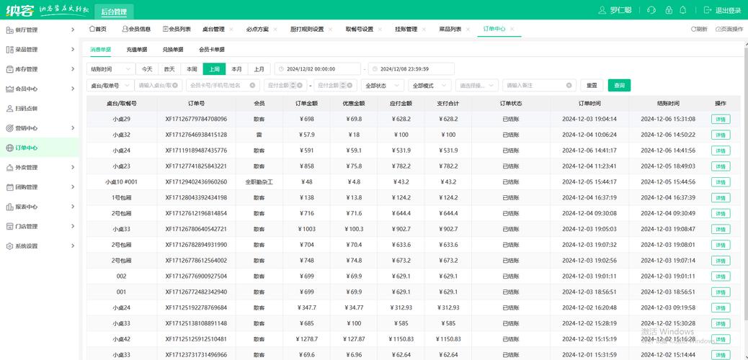The height and width of the screenshot is (360, 748).
Task: Switch to the 充值单据 tab
Action: [x=136, y=49]
